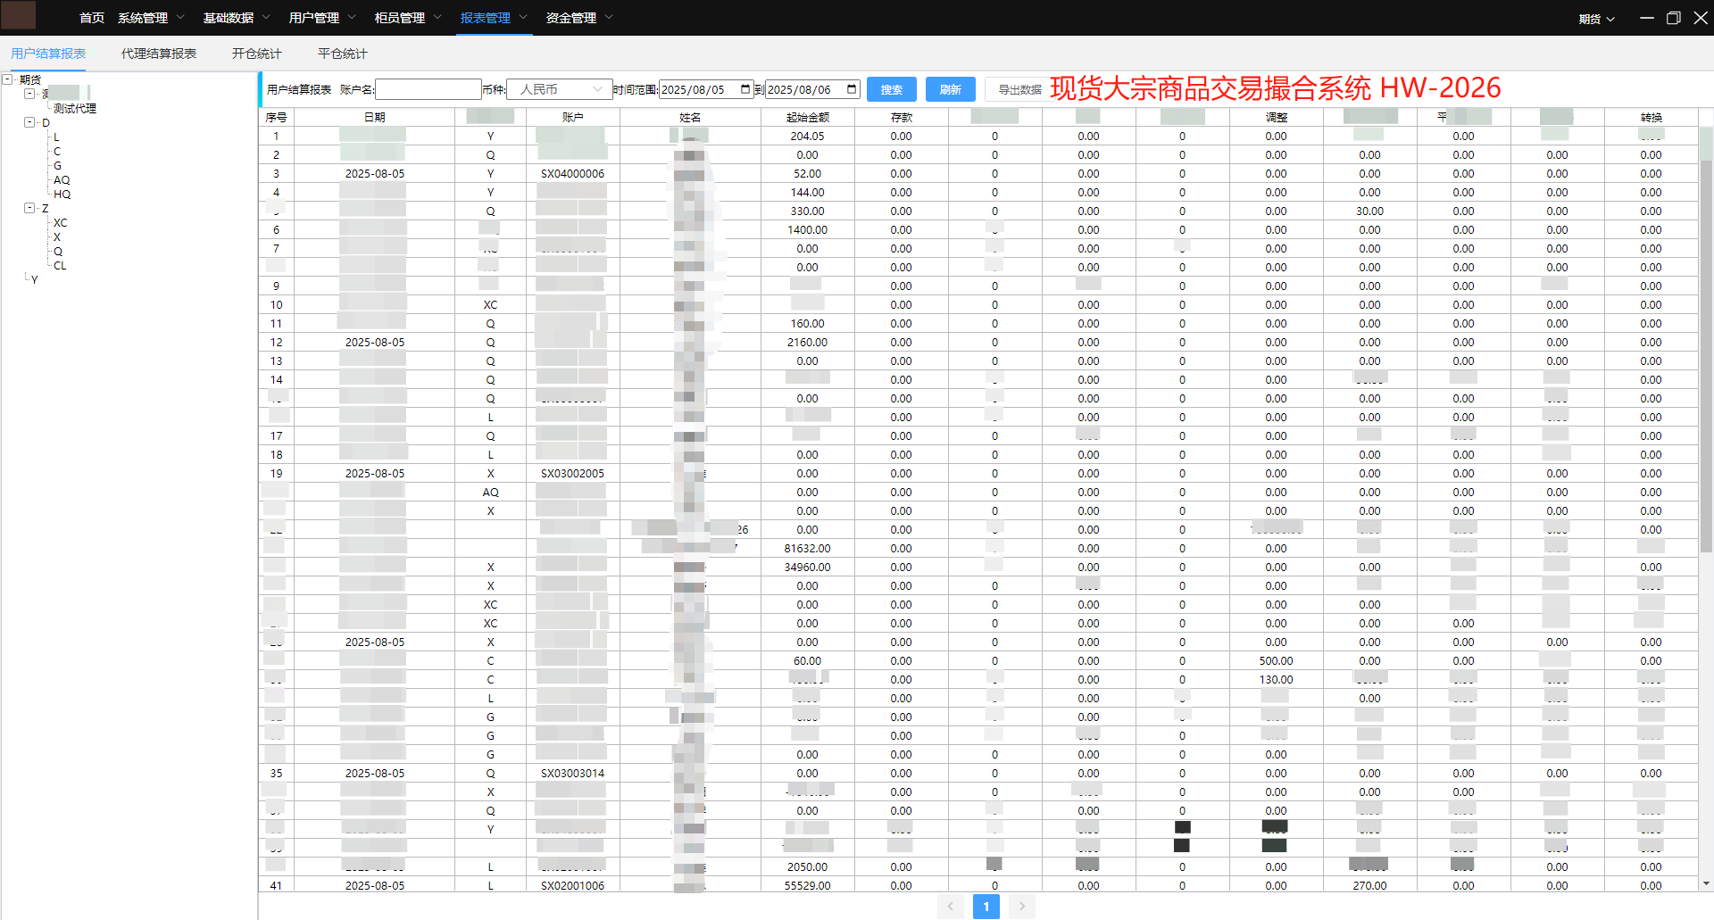Open the 用户管理 menu
Viewport: 1714px width, 920px height.
coord(322,18)
